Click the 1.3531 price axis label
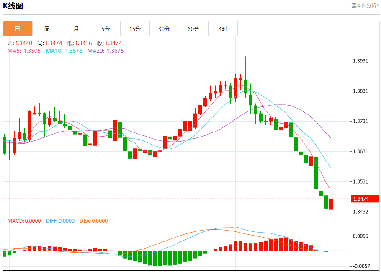Viewport: 381px width, 272px height. coord(360,181)
